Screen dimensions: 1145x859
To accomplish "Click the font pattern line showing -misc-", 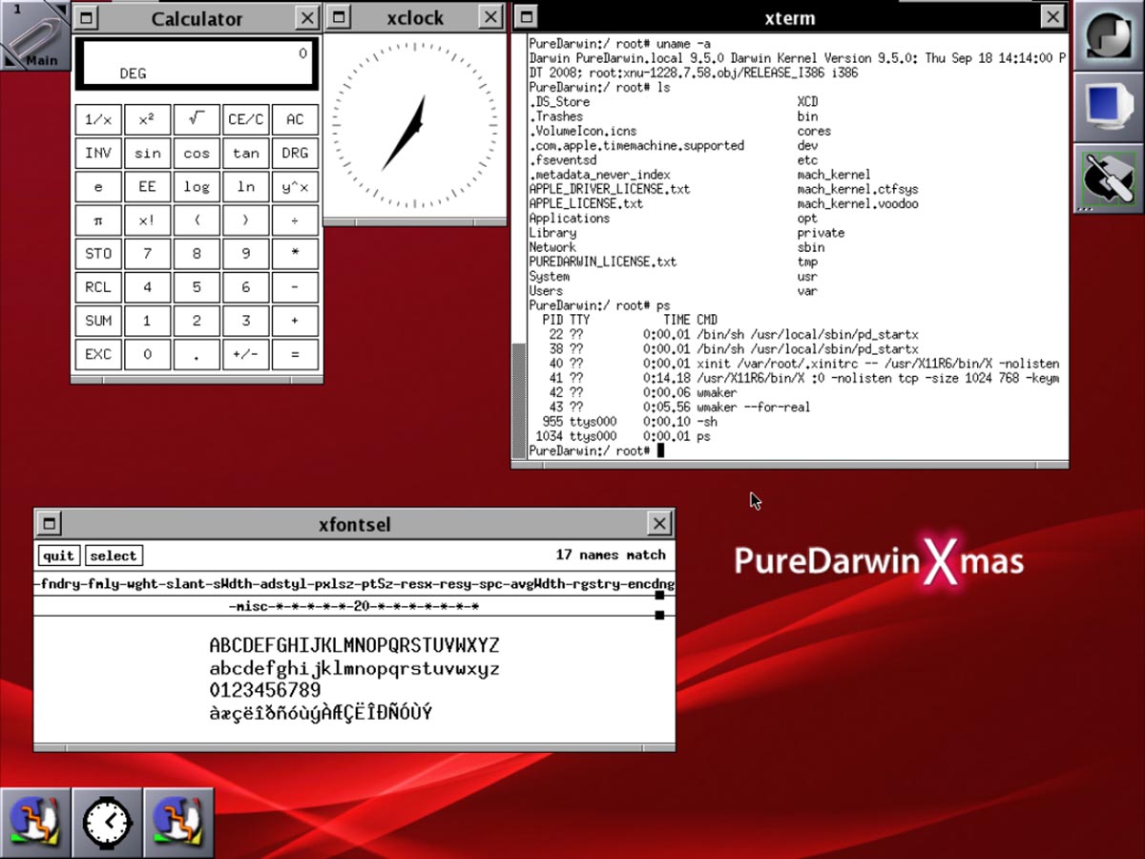I will click(x=354, y=607).
